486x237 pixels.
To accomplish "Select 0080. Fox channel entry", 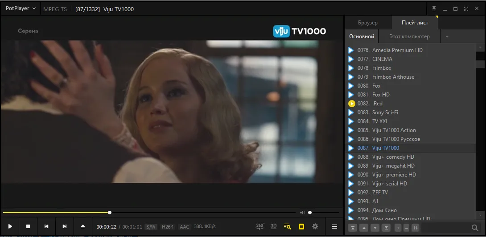I will point(410,86).
